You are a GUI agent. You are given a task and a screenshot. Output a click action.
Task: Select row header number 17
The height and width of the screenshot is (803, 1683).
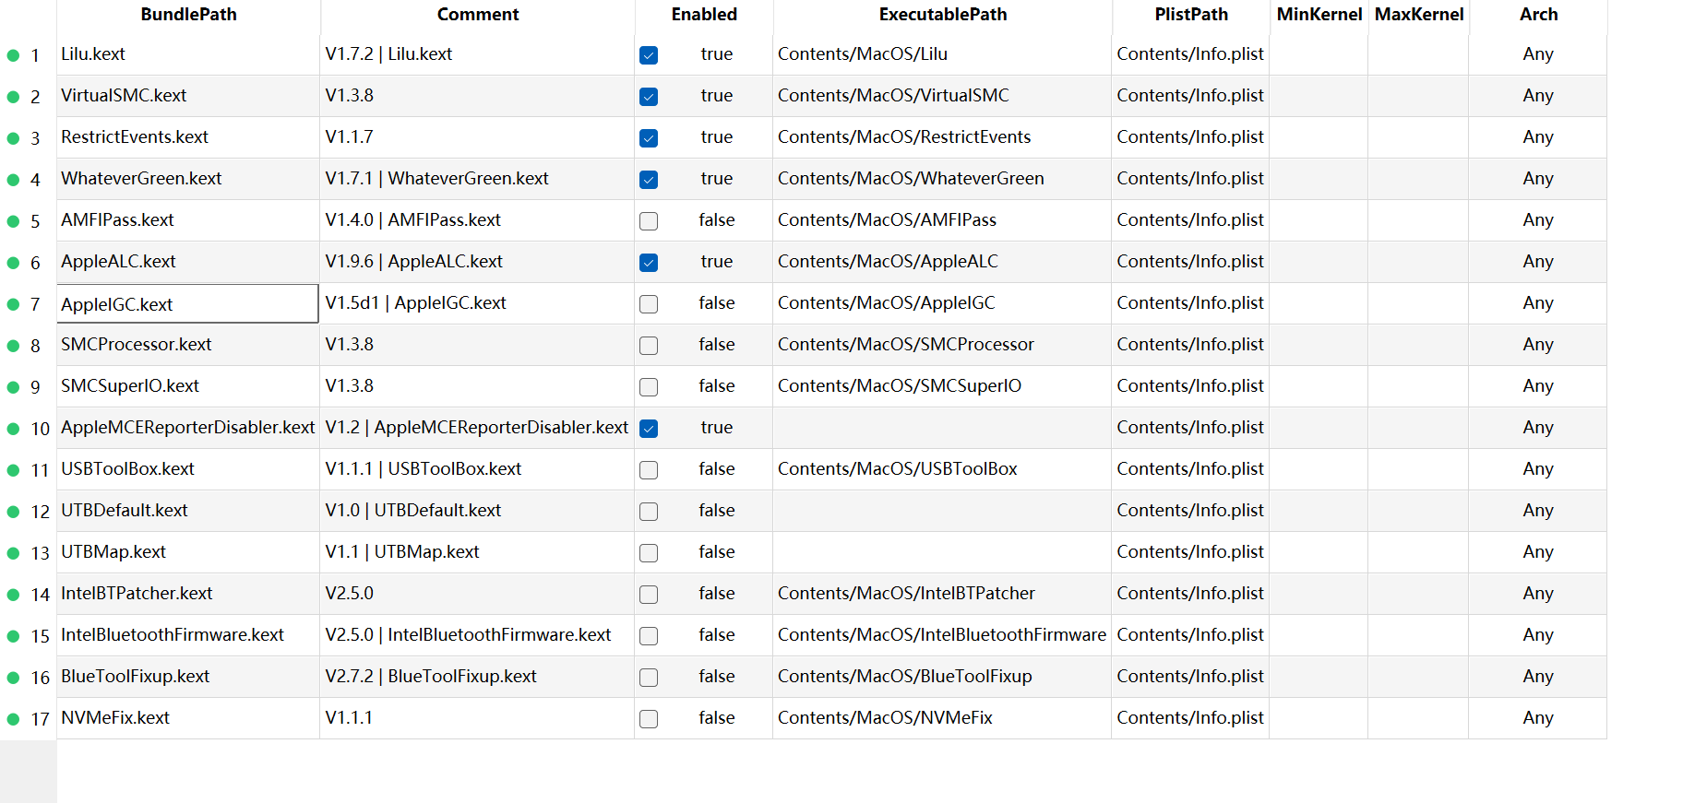click(x=29, y=719)
